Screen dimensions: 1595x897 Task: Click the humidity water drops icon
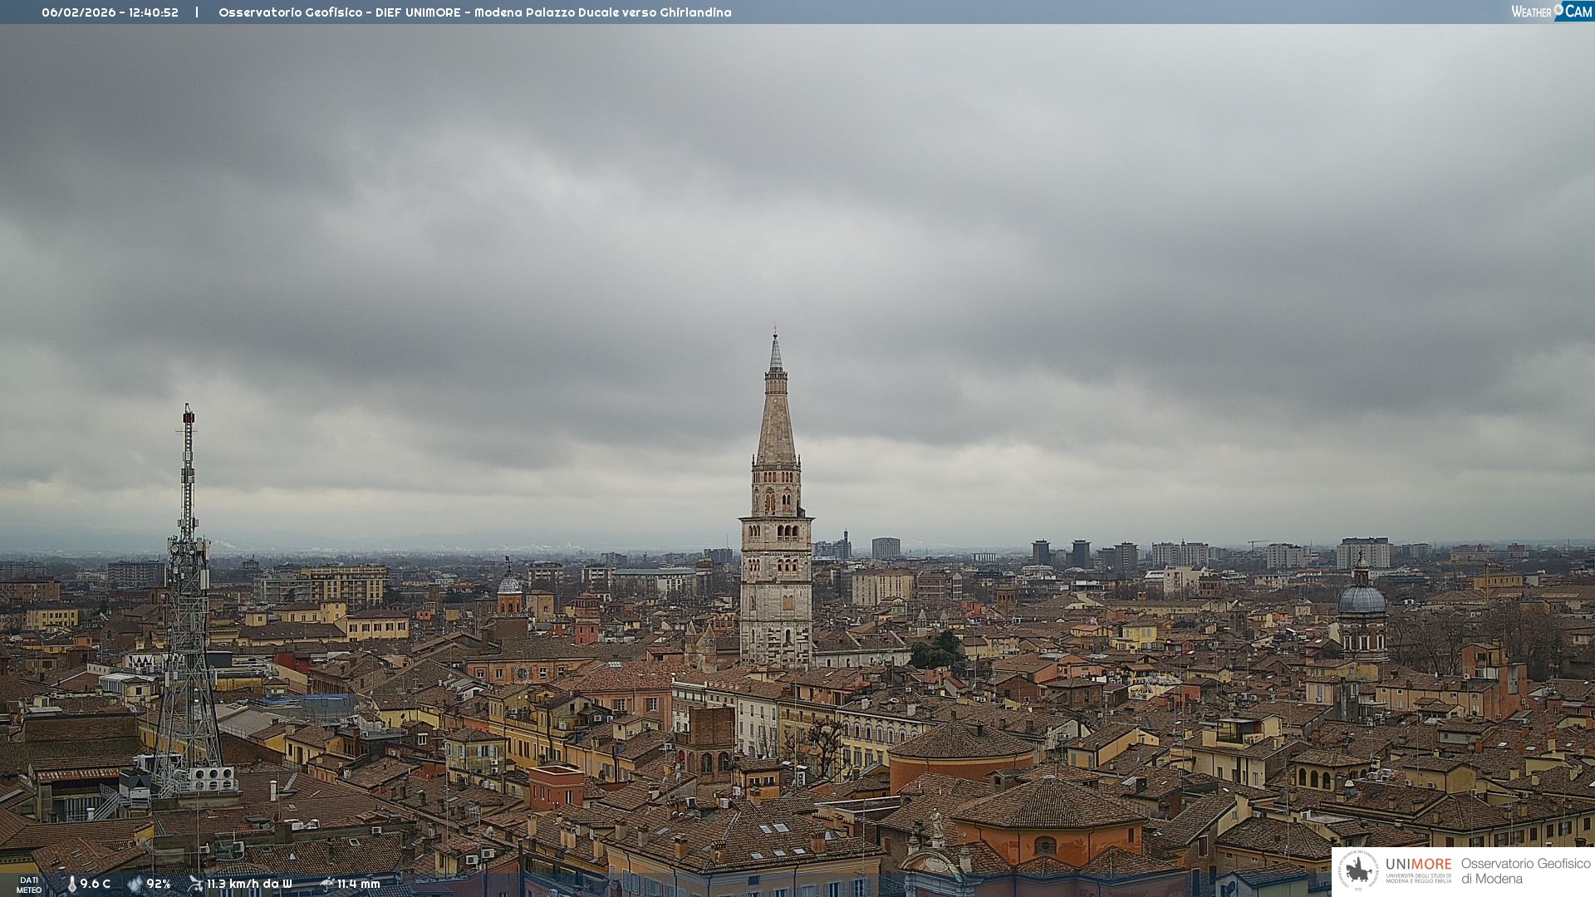(x=135, y=884)
